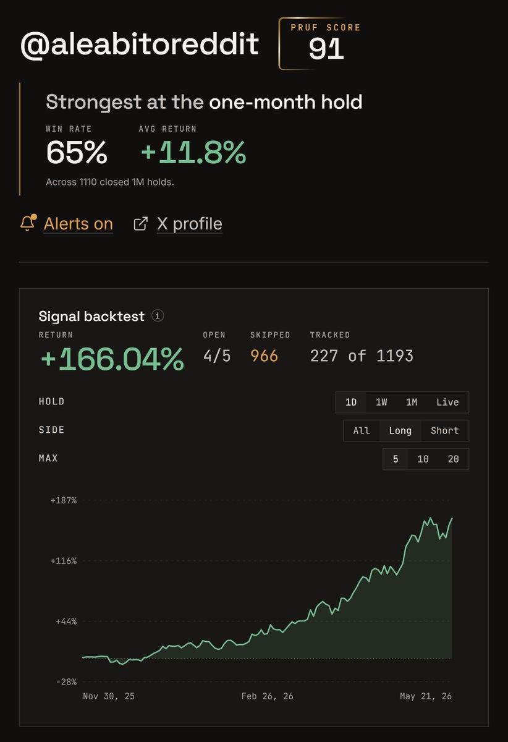Set side filter to Short
Screen dimensions: 508x742
click(x=445, y=430)
